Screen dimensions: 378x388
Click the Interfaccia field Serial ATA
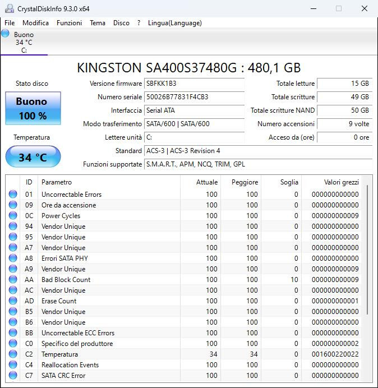click(x=194, y=110)
